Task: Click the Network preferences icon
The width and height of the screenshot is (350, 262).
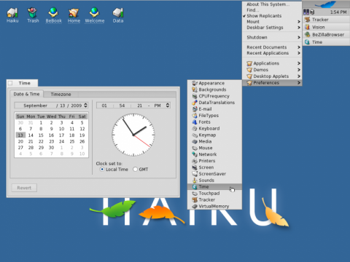Action: pyautogui.click(x=195, y=154)
